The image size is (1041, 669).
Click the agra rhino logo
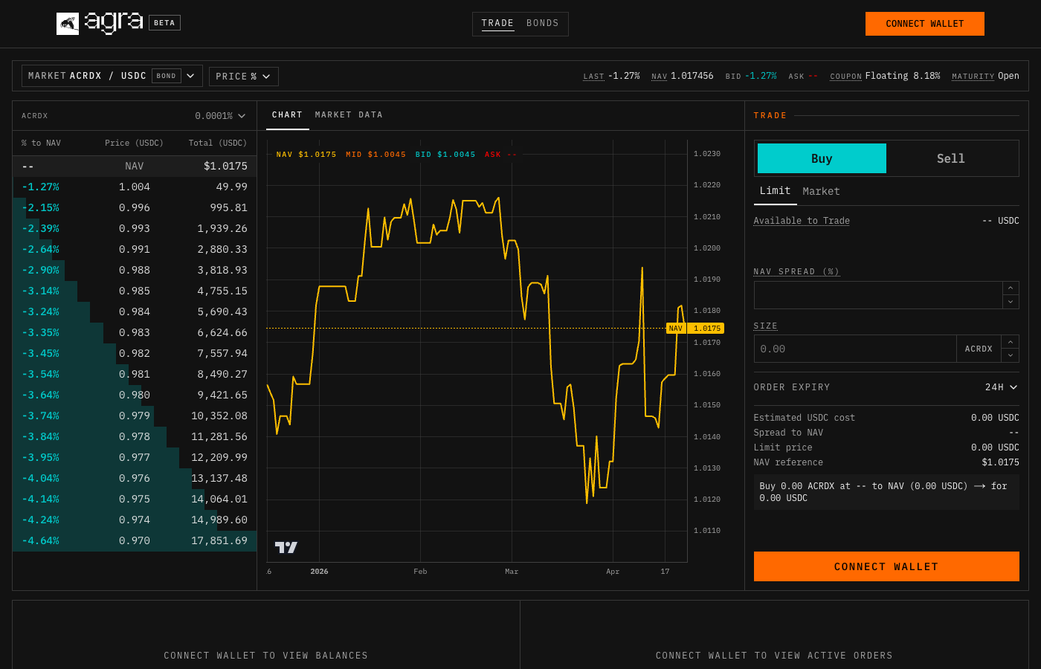[x=68, y=23]
